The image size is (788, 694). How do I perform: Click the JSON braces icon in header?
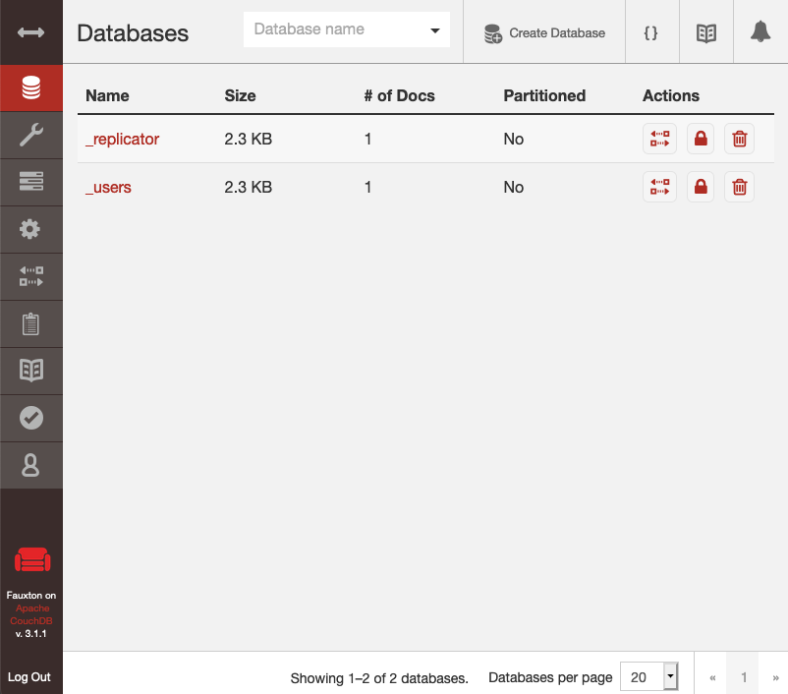pyautogui.click(x=650, y=32)
